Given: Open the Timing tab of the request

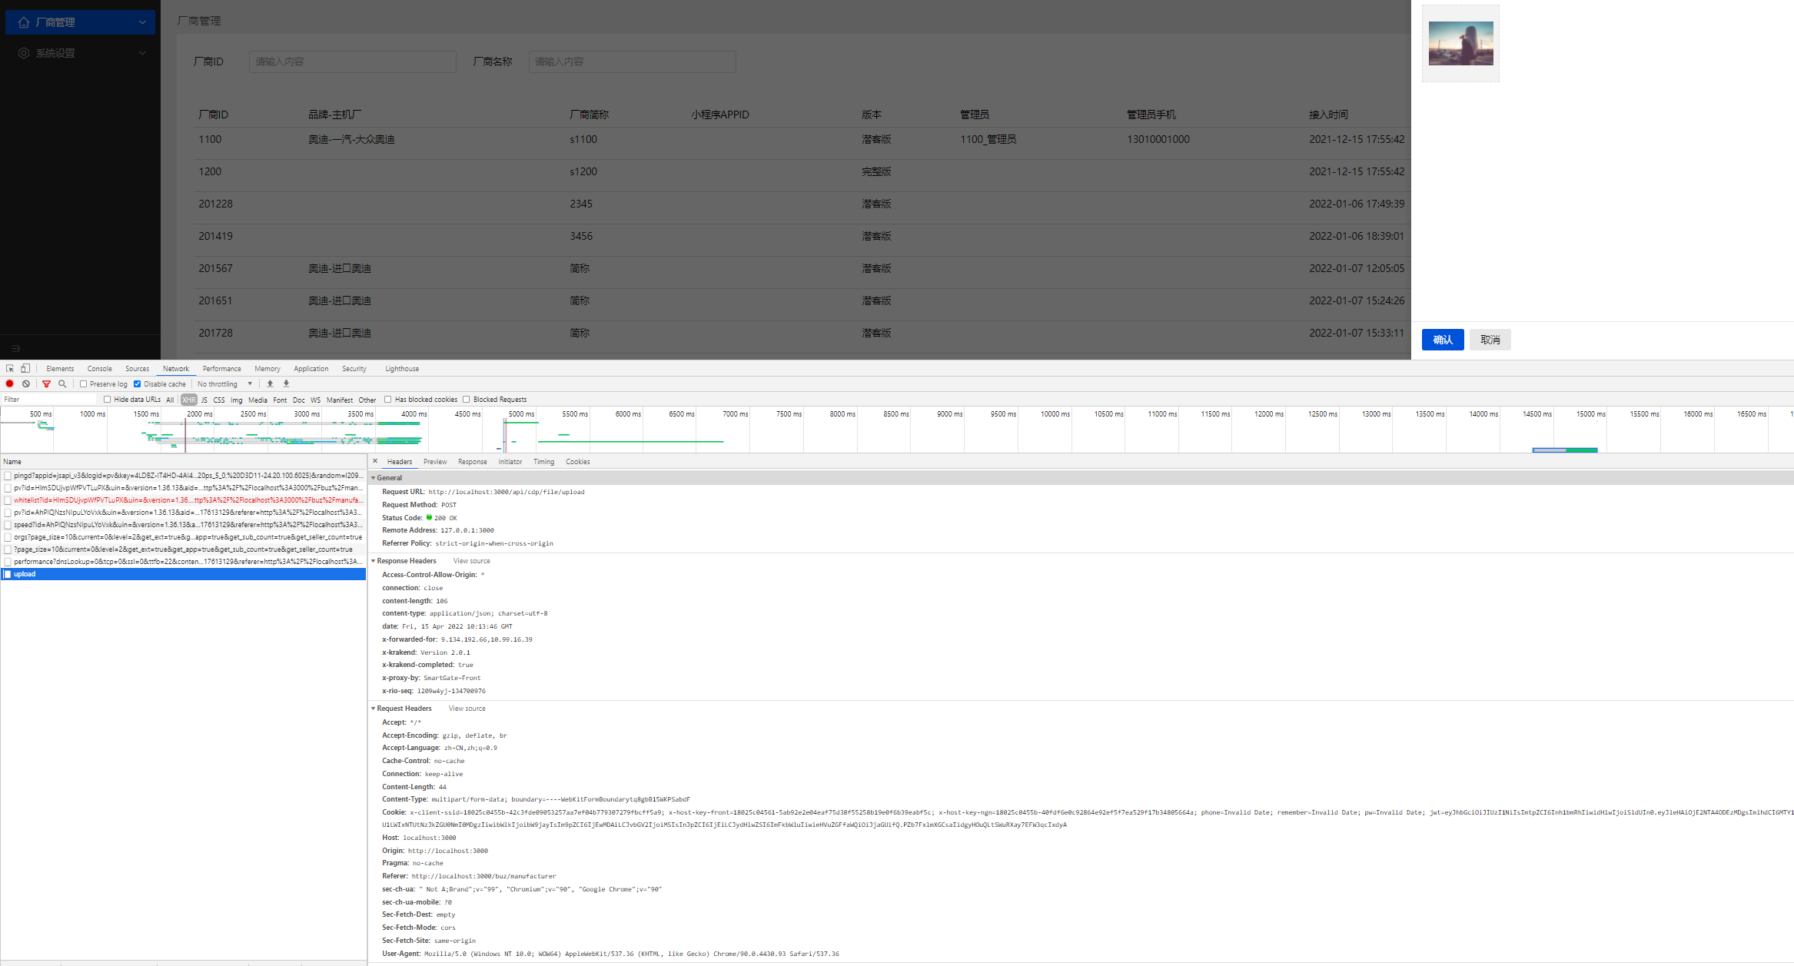Looking at the screenshot, I should (544, 462).
